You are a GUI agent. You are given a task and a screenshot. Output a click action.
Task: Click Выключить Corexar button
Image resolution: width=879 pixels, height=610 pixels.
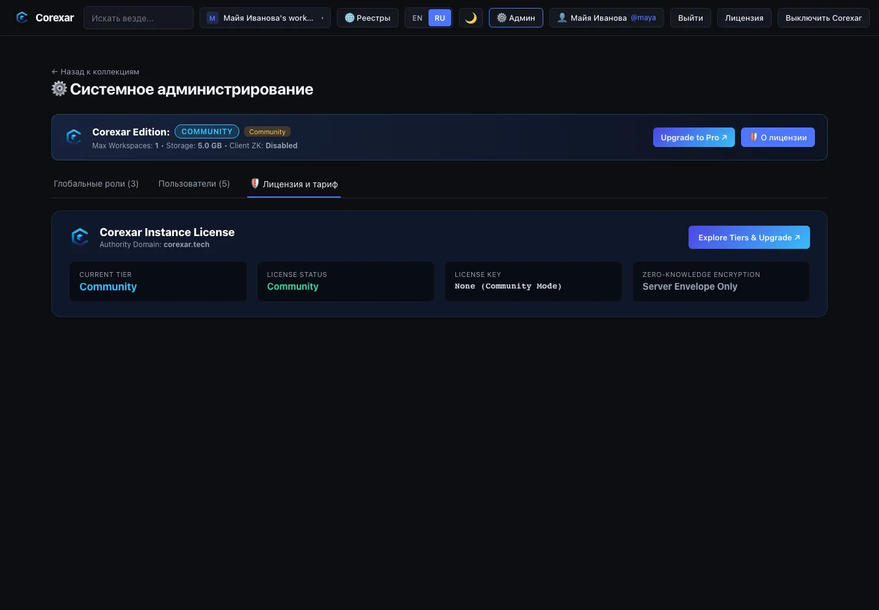[x=823, y=18]
